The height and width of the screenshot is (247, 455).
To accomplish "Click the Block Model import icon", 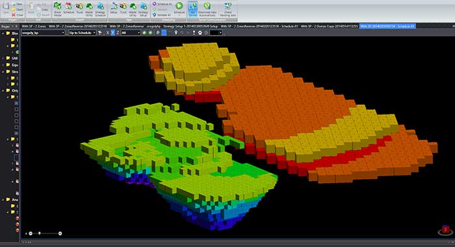I will pos(57,9).
